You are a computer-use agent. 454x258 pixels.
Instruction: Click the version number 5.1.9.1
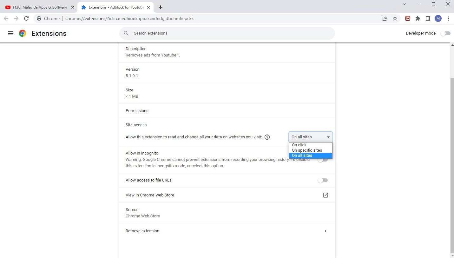tap(132, 76)
